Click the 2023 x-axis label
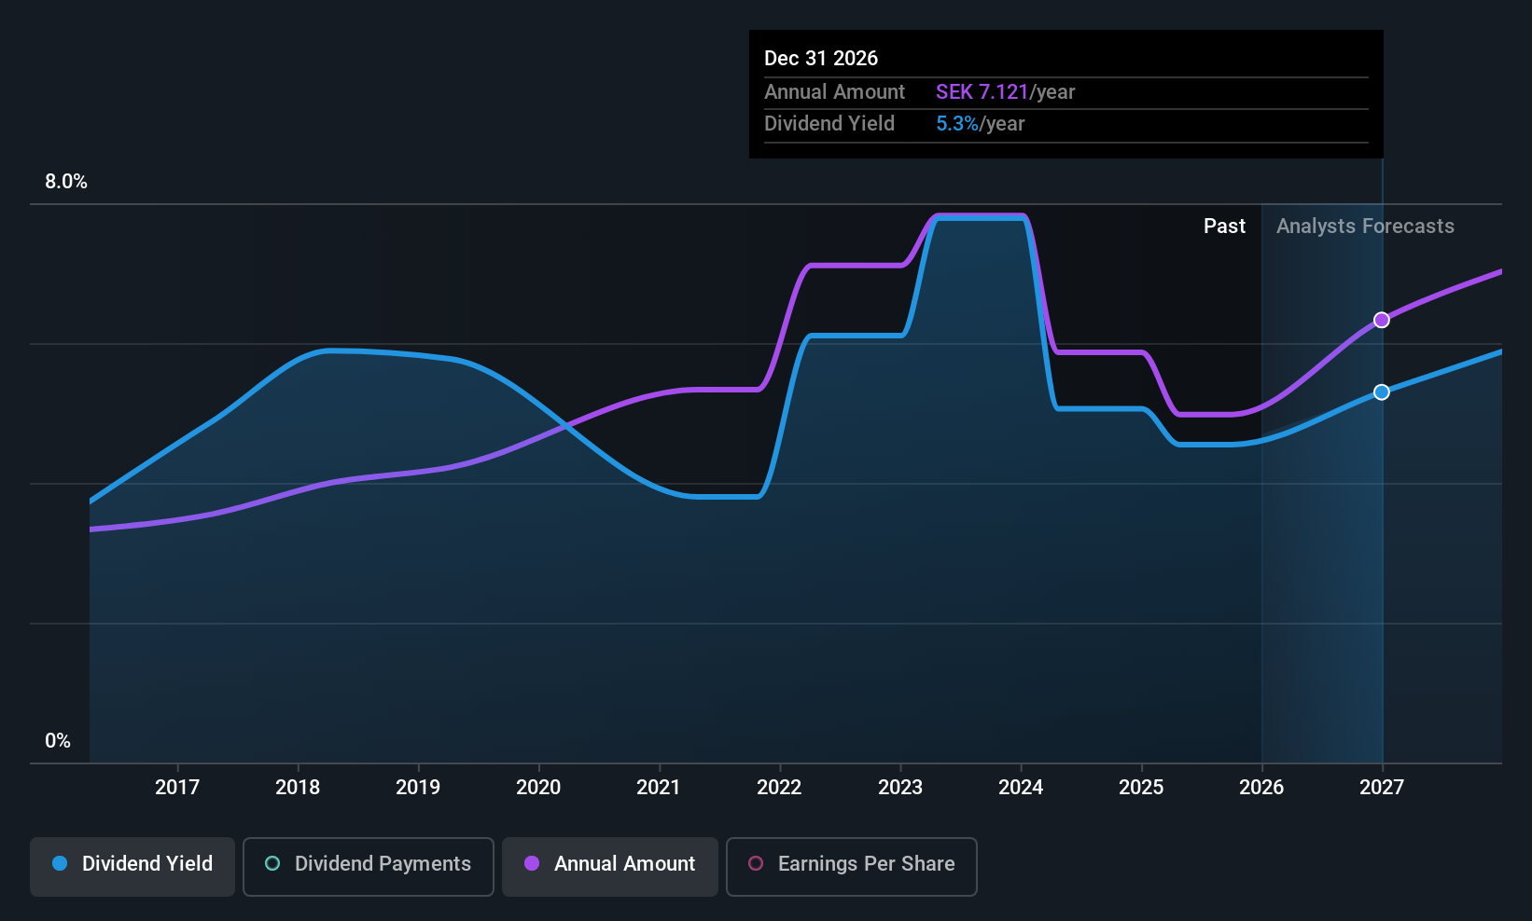Viewport: 1532px width, 921px height. pyautogui.click(x=900, y=788)
